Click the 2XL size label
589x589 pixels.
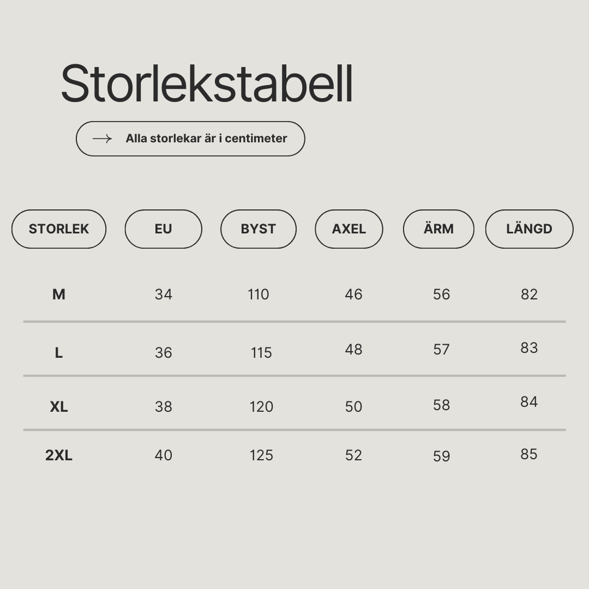[x=59, y=455]
